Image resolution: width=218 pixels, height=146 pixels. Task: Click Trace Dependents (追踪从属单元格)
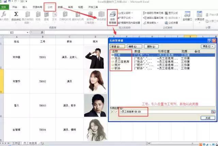(x=153, y=18)
